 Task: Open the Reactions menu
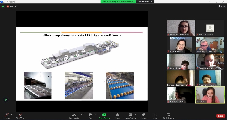click(144, 116)
